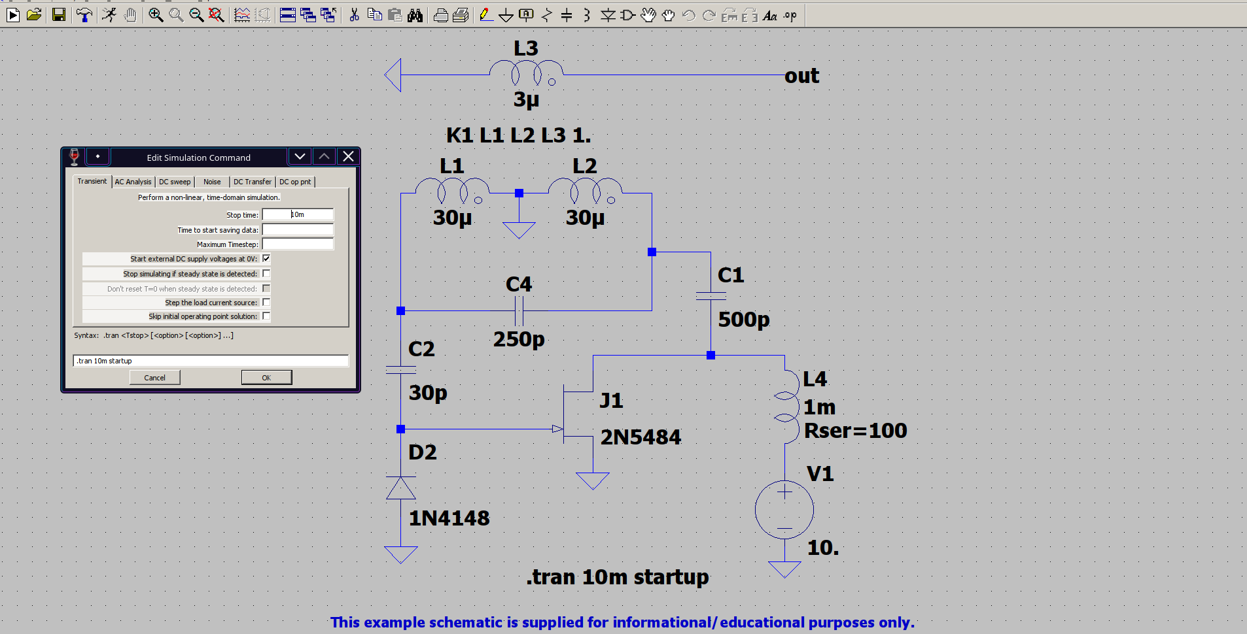Click the Undo arrow icon
Screen dimensions: 1247x634
click(689, 15)
